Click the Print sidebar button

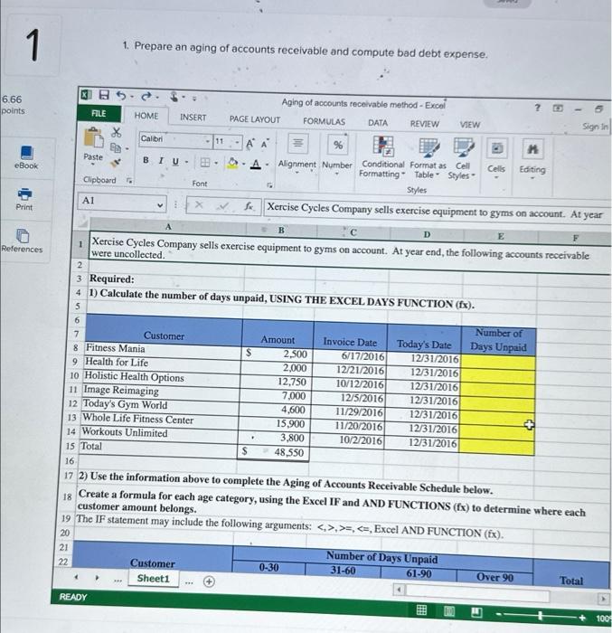pos(24,199)
